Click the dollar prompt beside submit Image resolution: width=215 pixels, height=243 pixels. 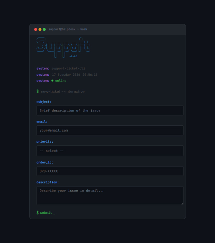click(38, 213)
